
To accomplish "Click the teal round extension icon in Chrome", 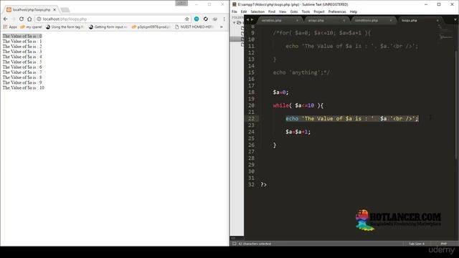I will tap(197, 19).
